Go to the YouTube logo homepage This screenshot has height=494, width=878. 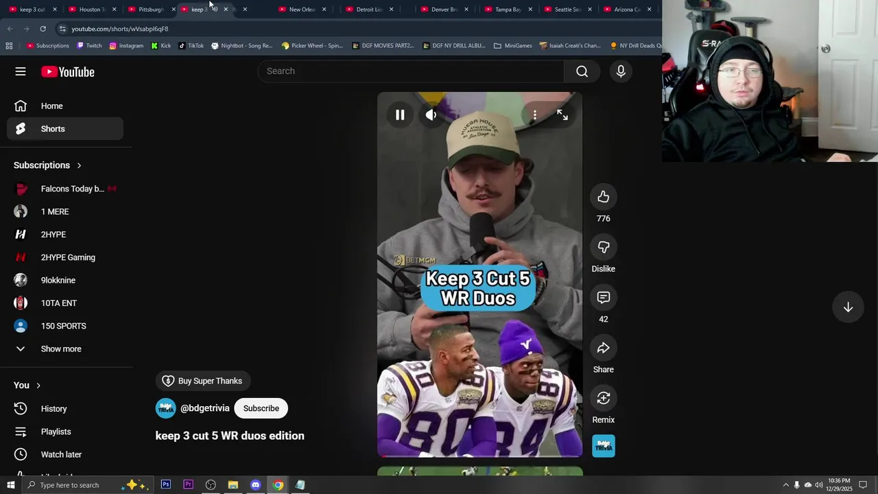pyautogui.click(x=67, y=72)
